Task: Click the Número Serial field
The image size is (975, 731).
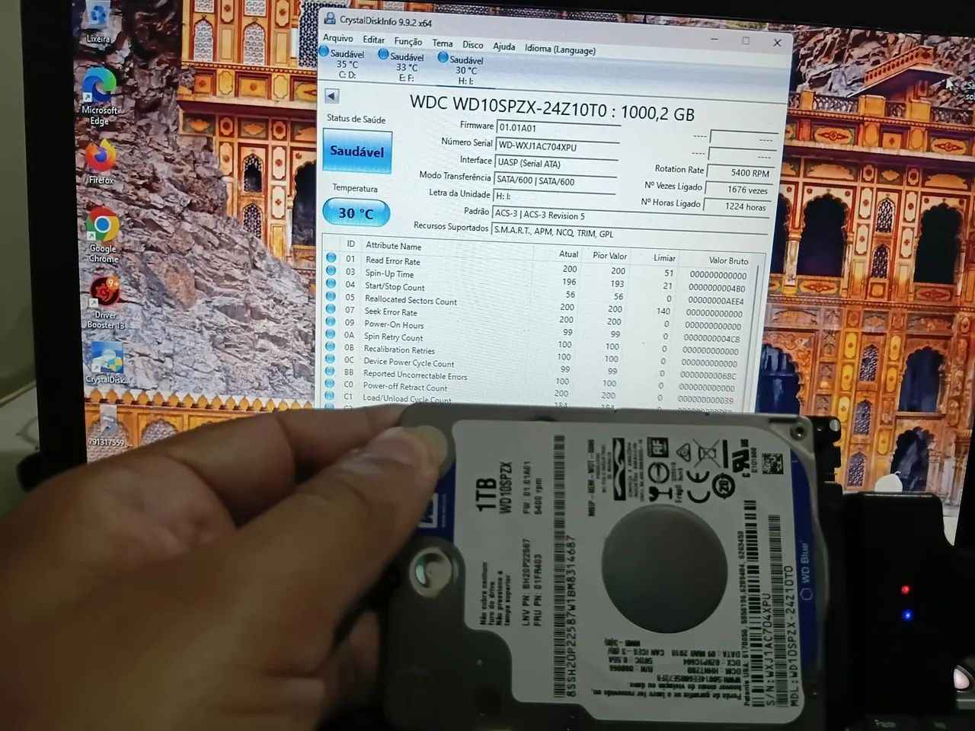Action: click(557, 146)
